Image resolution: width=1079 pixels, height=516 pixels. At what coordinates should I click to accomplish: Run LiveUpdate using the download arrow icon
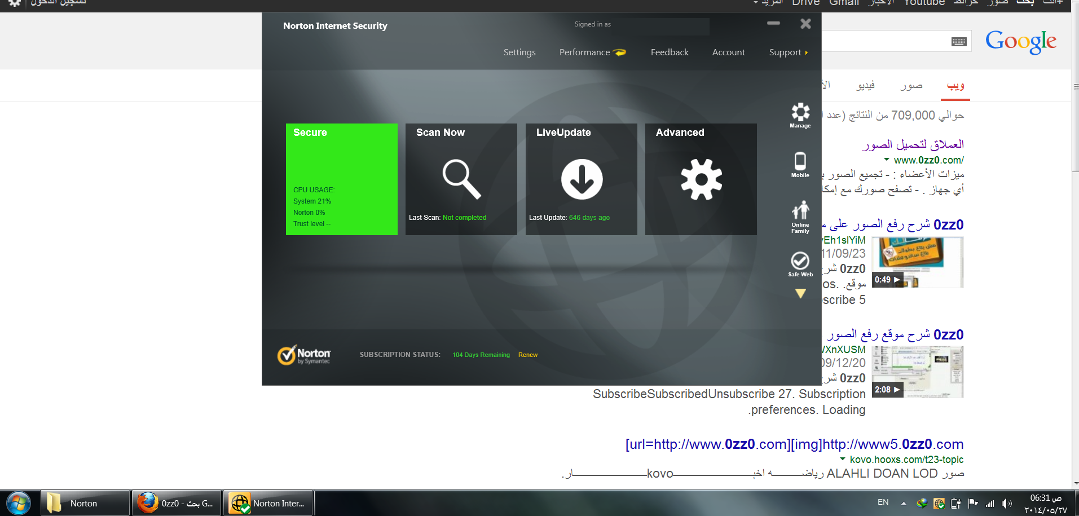tap(582, 179)
